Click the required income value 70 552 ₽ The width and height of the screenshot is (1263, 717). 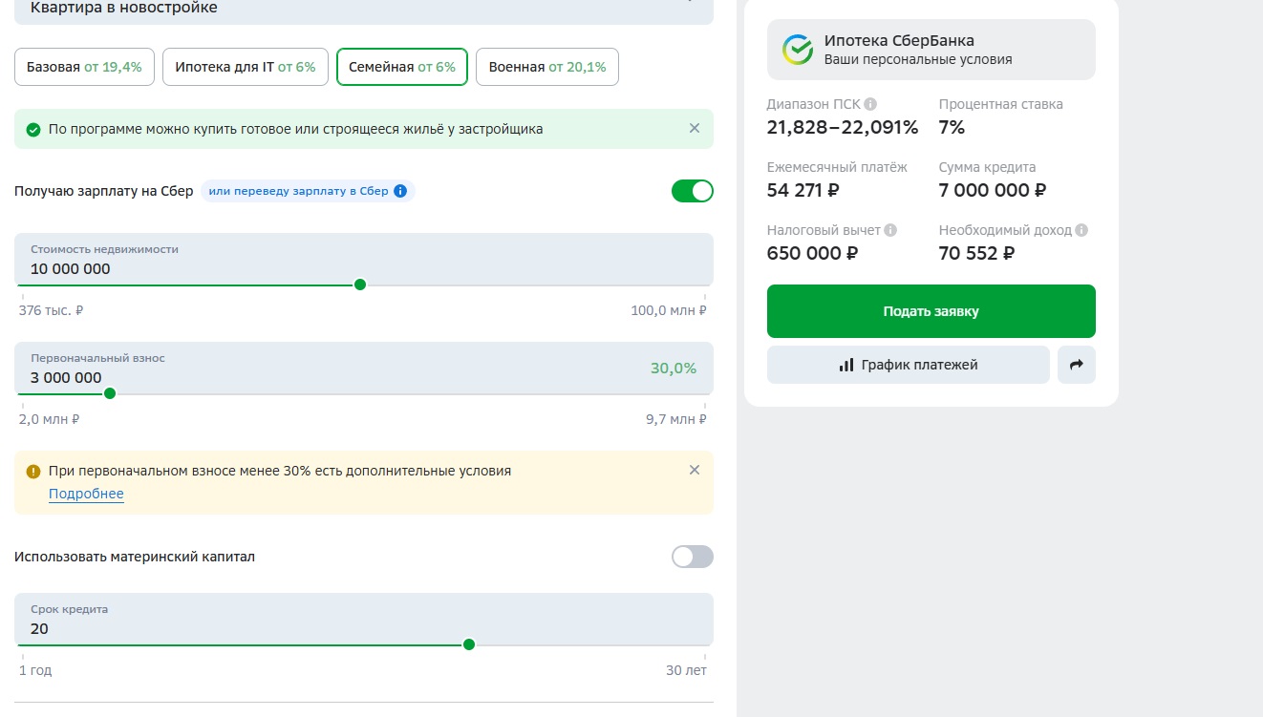[x=976, y=253]
